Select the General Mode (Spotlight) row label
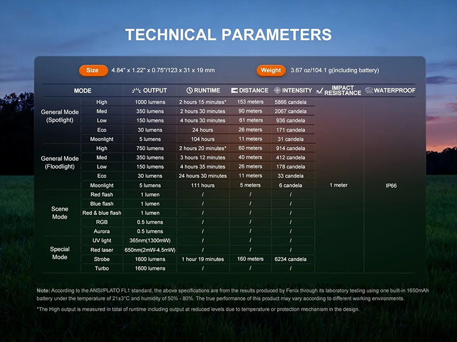This screenshot has width=457, height=342. tap(59, 116)
